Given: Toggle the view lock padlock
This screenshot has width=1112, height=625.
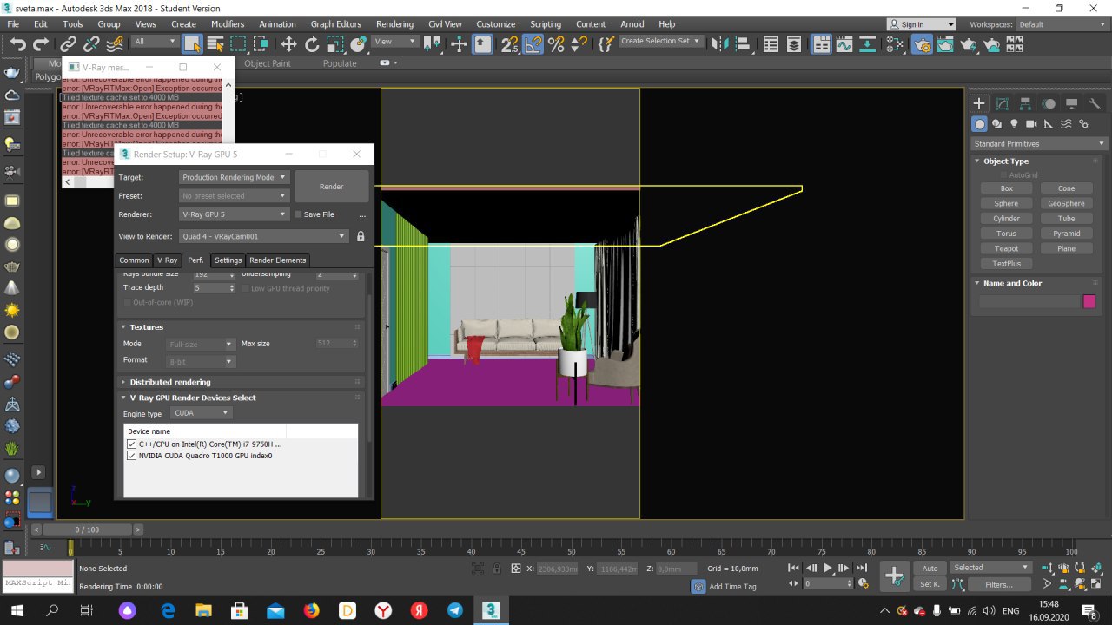Looking at the screenshot, I should [x=361, y=236].
